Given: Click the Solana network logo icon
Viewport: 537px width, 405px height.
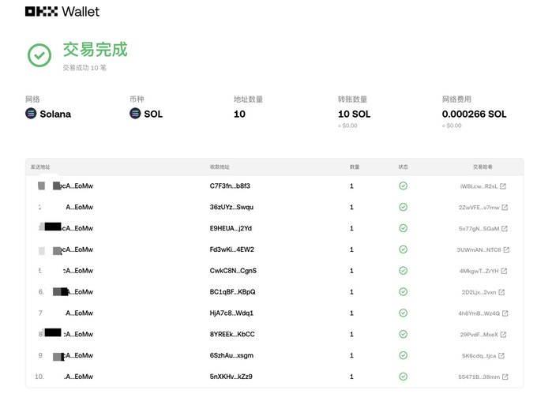Looking at the screenshot, I should 31,114.
